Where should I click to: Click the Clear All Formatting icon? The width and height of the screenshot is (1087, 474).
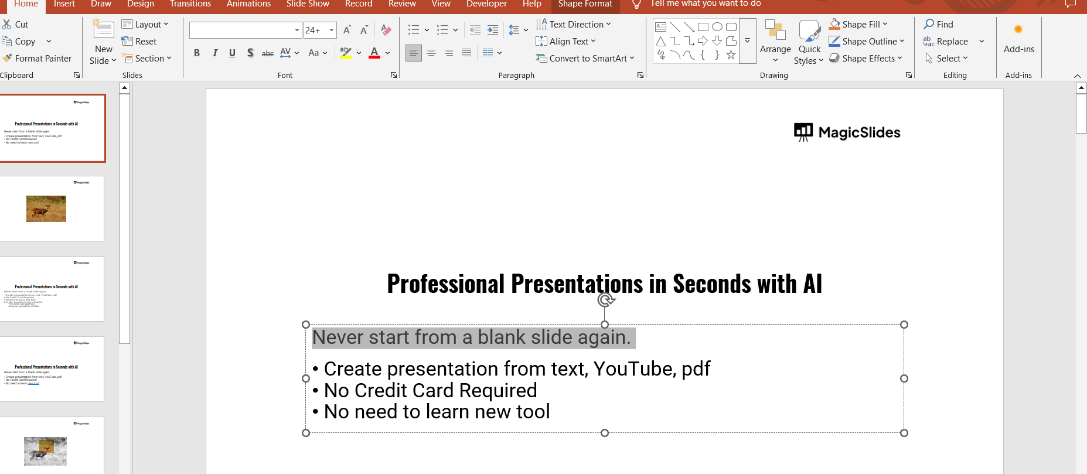pyautogui.click(x=386, y=30)
